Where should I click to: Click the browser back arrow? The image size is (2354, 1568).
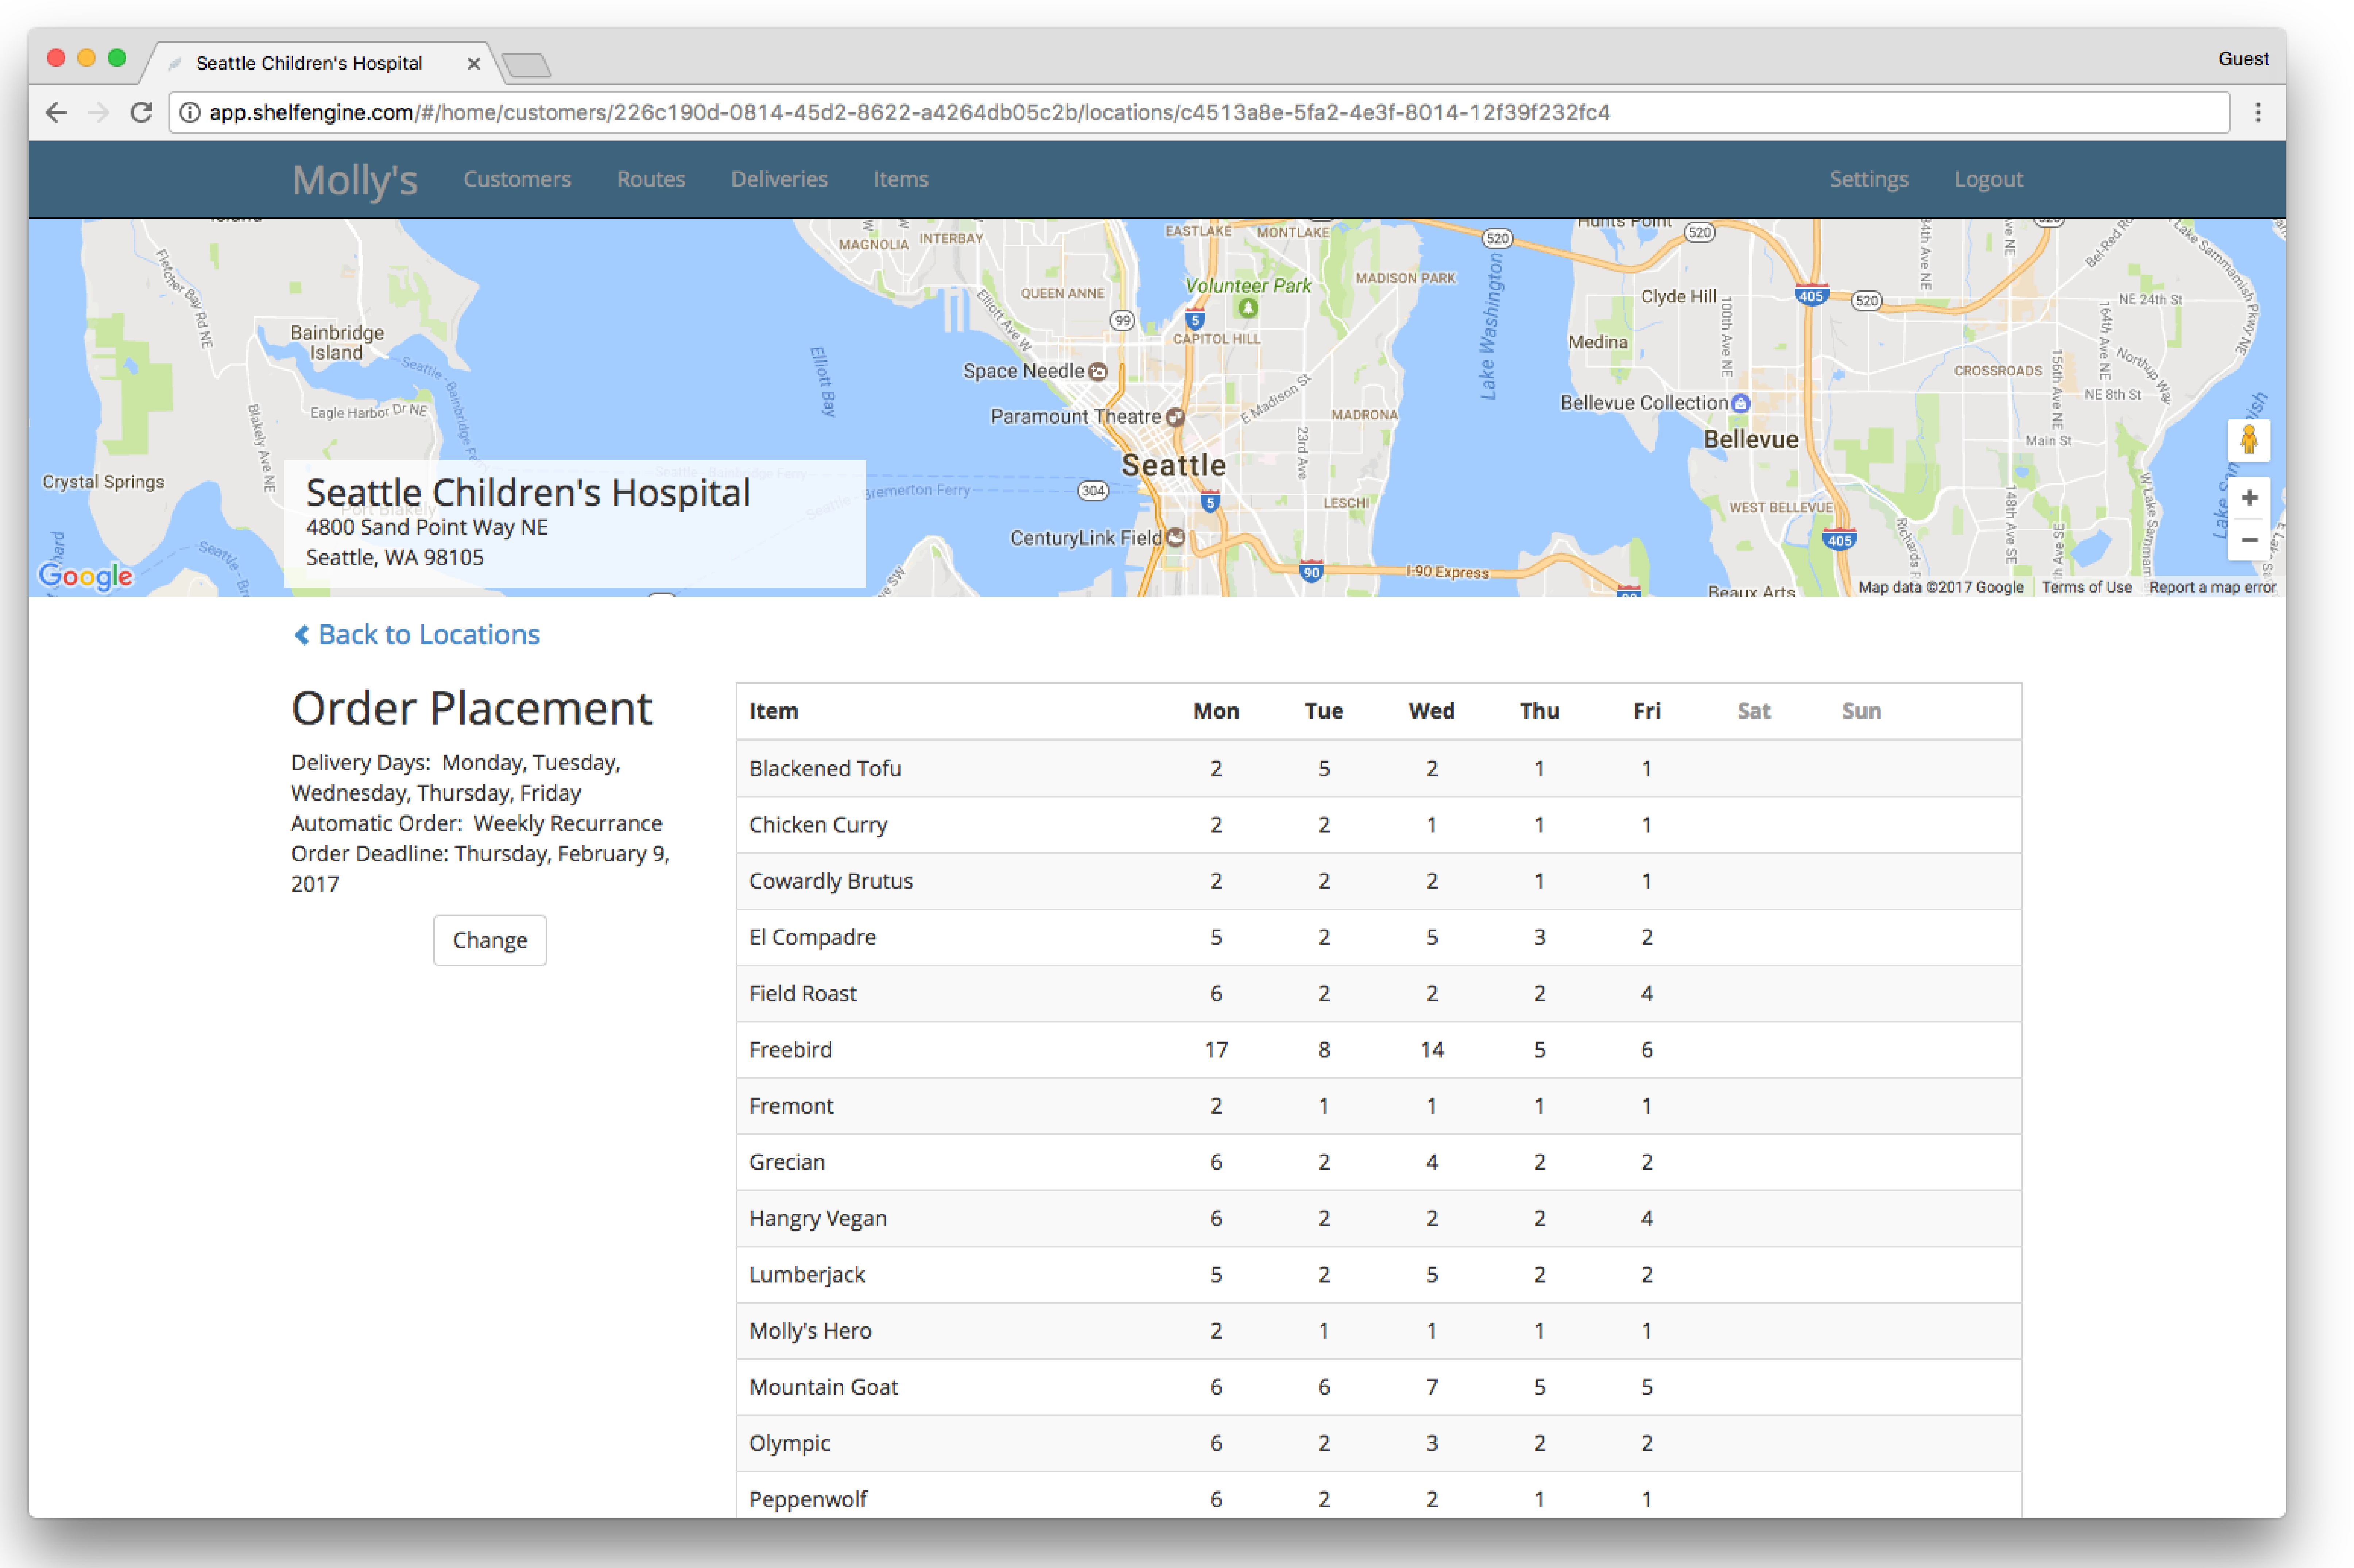point(56,112)
